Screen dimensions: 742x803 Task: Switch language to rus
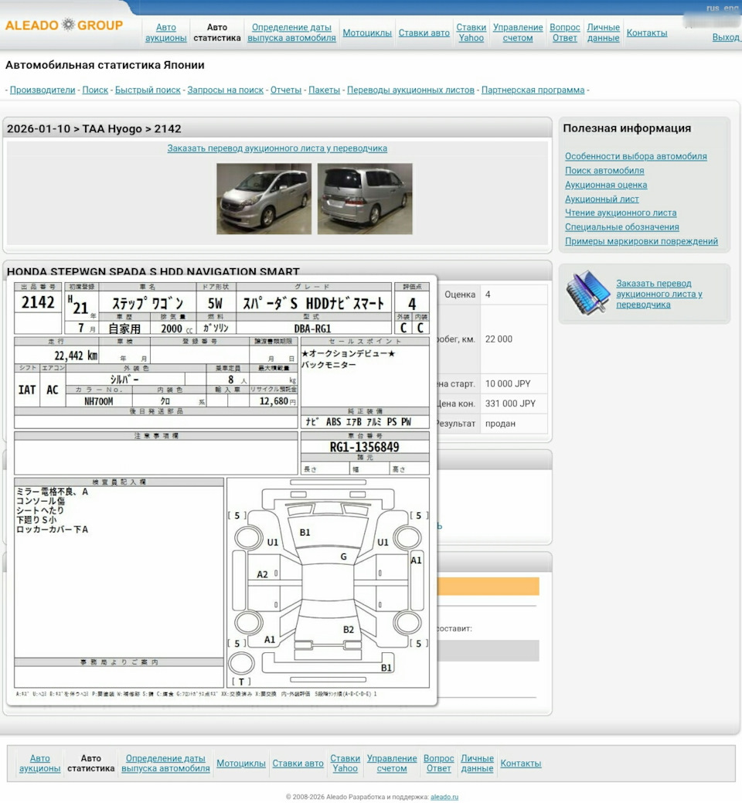(713, 8)
